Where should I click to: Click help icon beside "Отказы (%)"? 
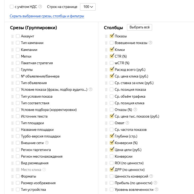(135, 110)
